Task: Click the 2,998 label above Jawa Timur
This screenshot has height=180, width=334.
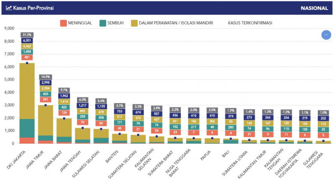Action: pyautogui.click(x=46, y=83)
